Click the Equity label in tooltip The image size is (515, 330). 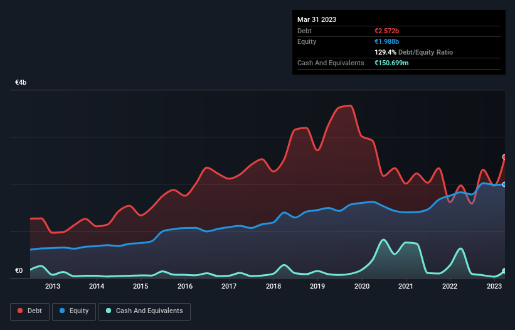[307, 41]
